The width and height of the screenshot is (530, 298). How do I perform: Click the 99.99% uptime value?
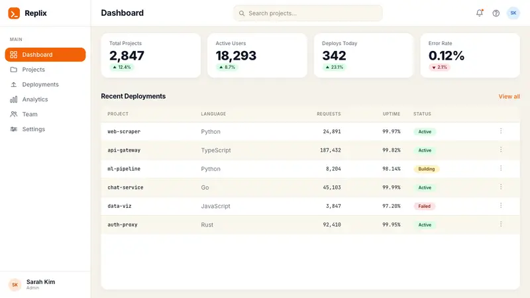[392, 187]
